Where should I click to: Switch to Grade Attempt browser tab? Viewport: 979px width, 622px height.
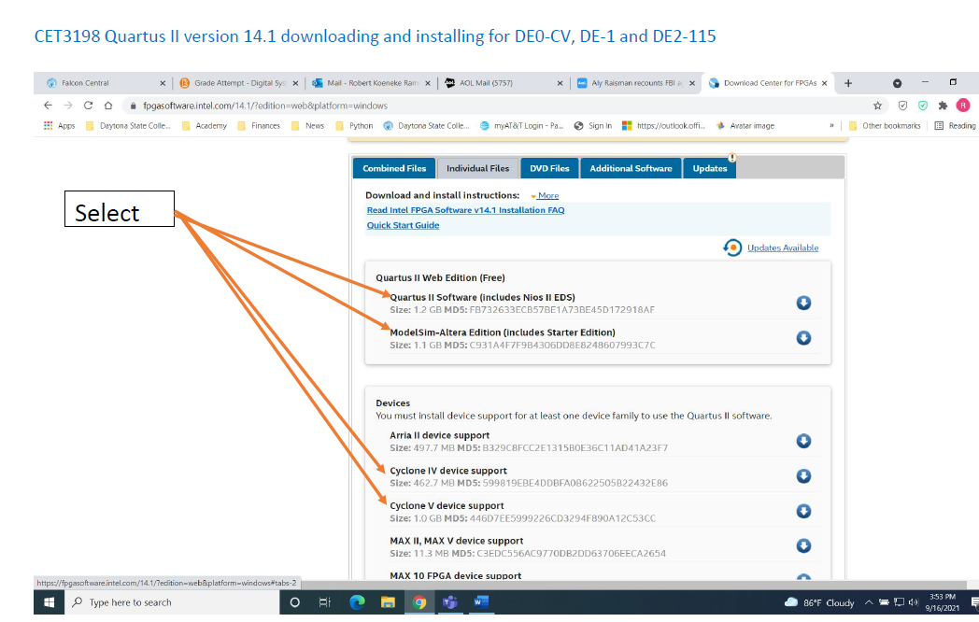coord(240,83)
